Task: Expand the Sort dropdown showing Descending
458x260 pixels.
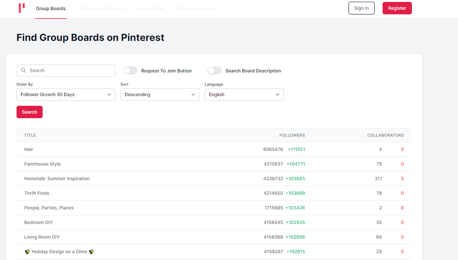Action: coord(160,94)
